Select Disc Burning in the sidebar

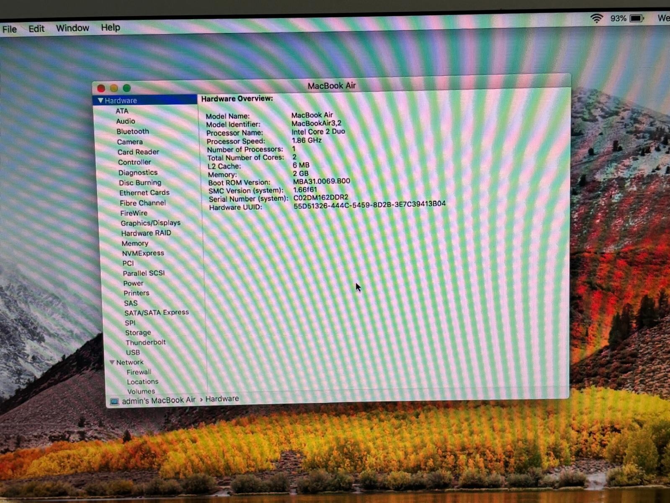click(x=140, y=183)
